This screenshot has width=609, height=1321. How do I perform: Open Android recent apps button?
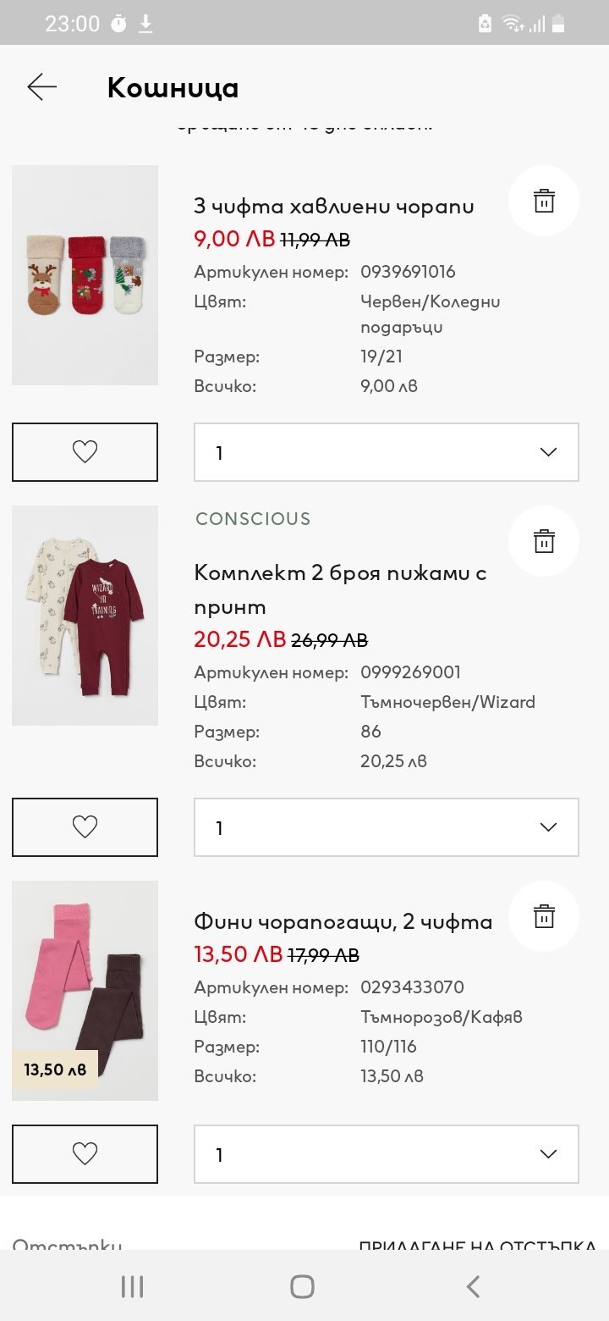pyautogui.click(x=132, y=1287)
